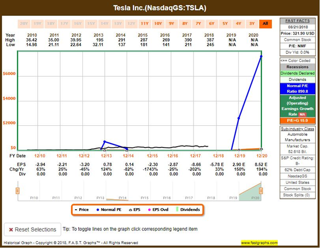Viewport: 320px width, 248px height.
Task: Click the EPS triangle marker at 12/14
Action: point(127,150)
